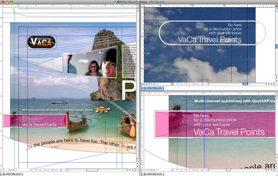
Task: Click the large white letter P in left pane
Action: [x=129, y=90]
